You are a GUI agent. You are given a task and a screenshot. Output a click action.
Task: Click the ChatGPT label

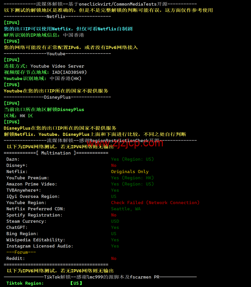tap(17, 227)
